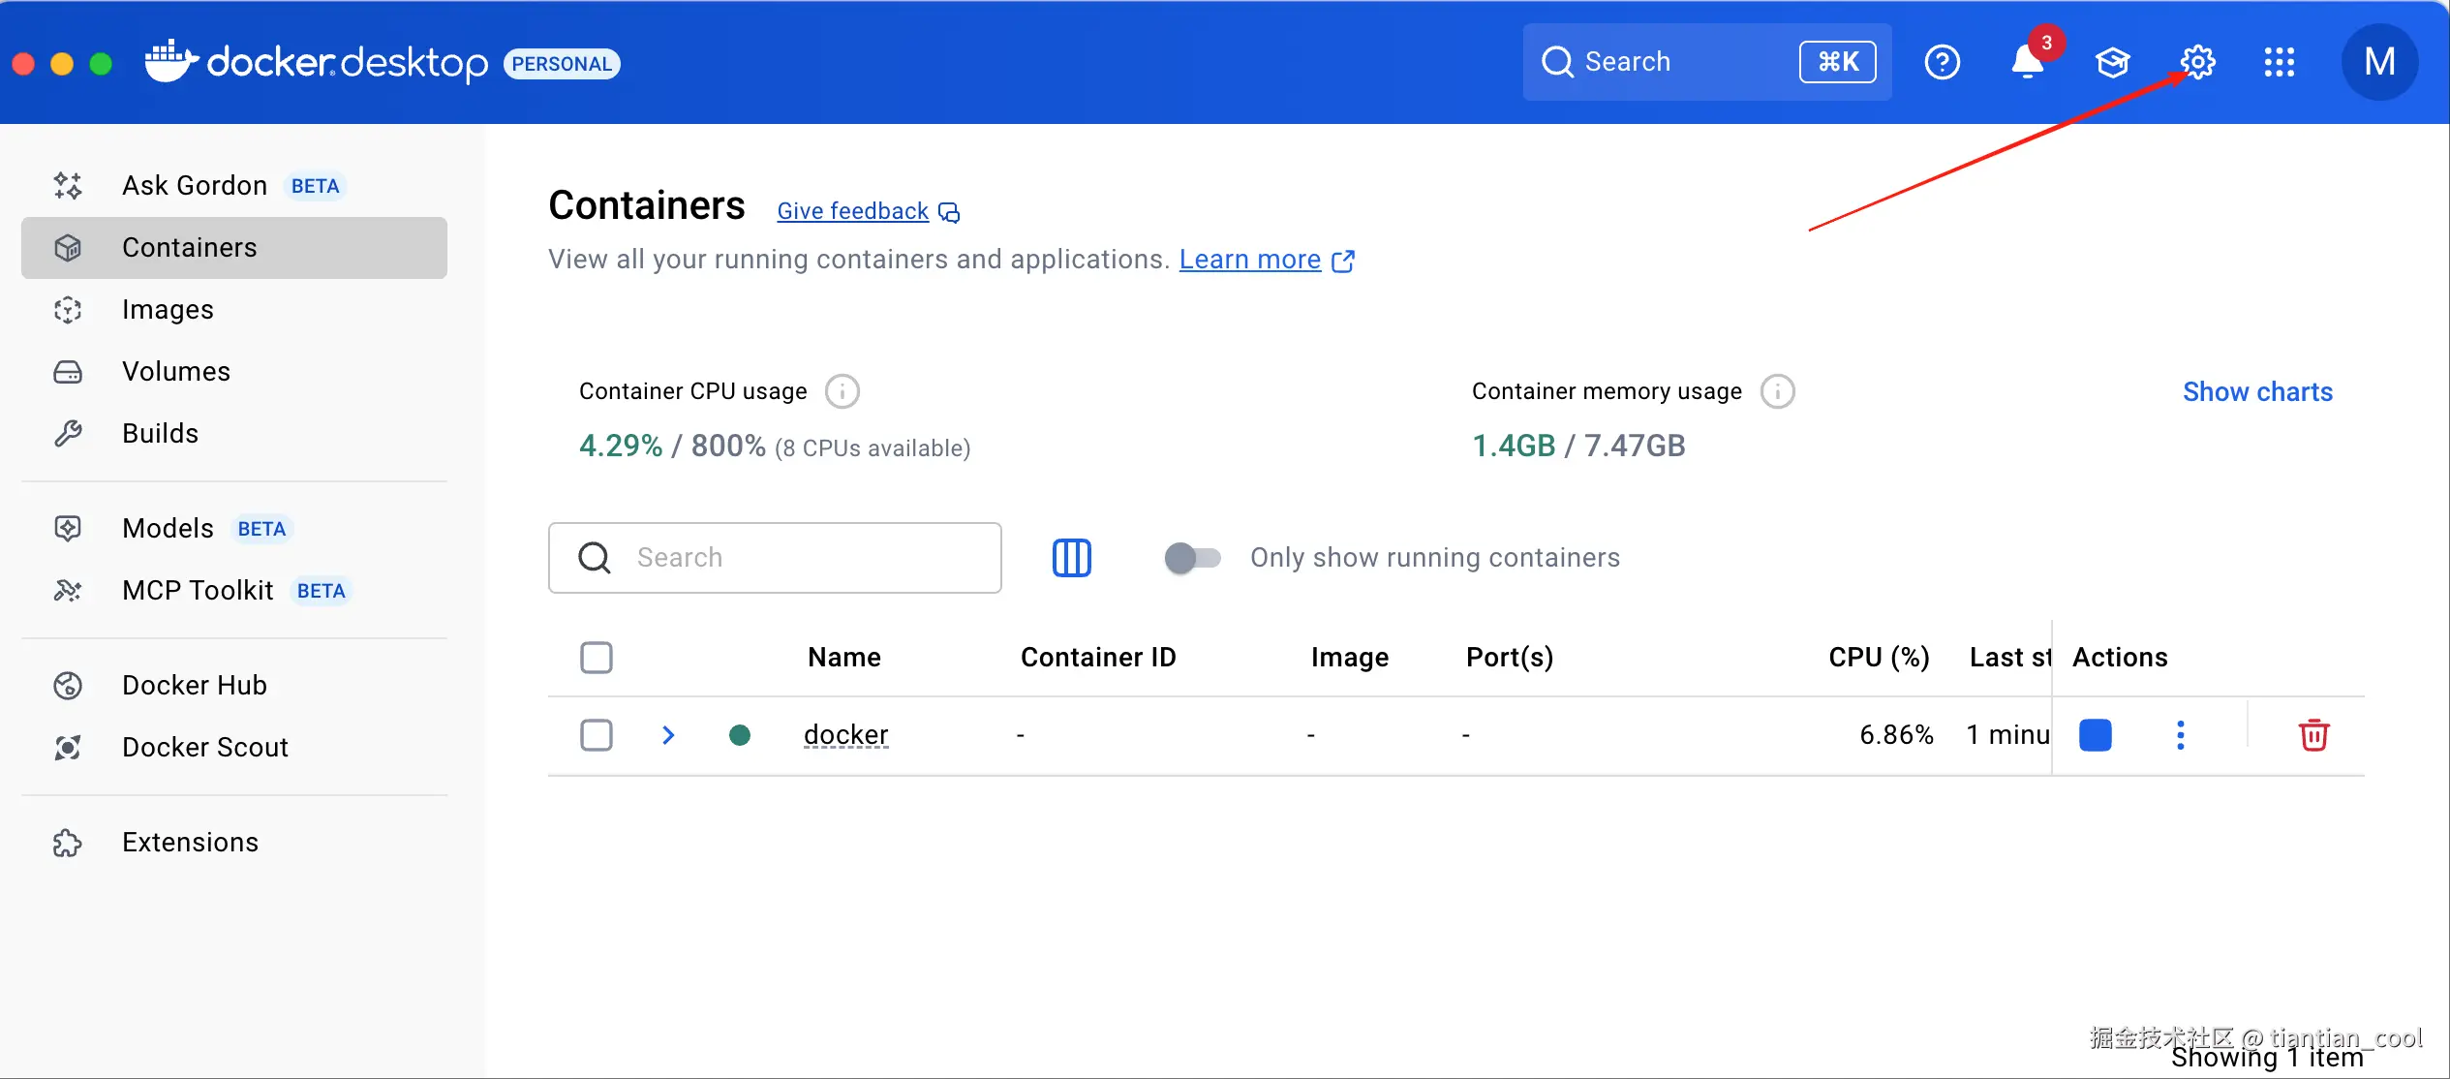The image size is (2450, 1079).
Task: Expand the docker container row chevron
Action: click(x=668, y=735)
